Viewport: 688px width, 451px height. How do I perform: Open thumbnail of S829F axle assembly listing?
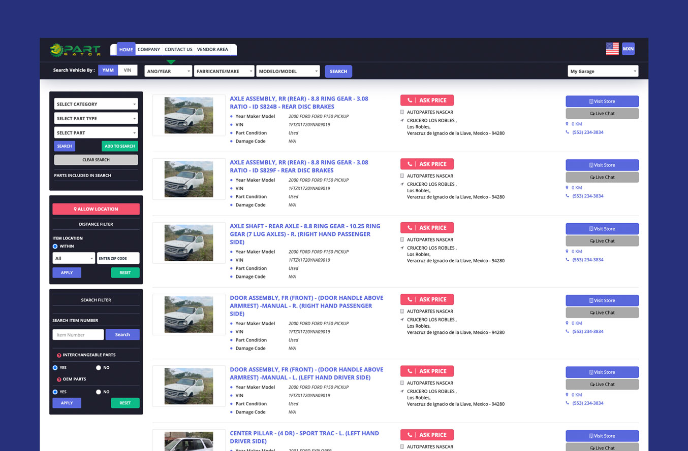pyautogui.click(x=189, y=179)
